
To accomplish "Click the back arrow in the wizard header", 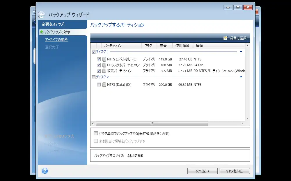I will tap(42, 15).
